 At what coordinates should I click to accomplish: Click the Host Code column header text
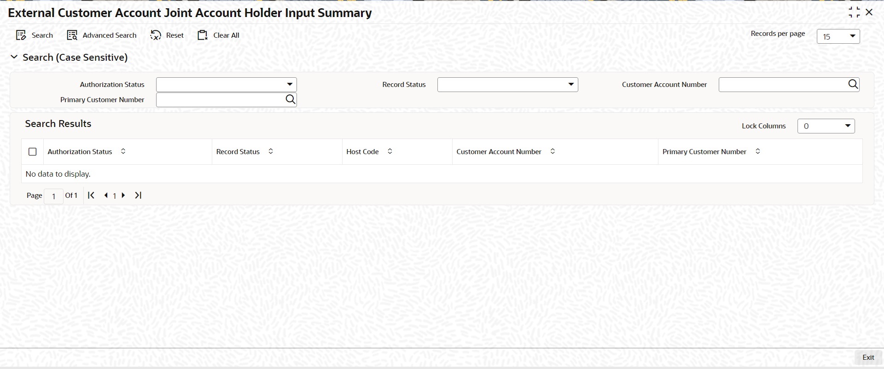click(x=362, y=151)
